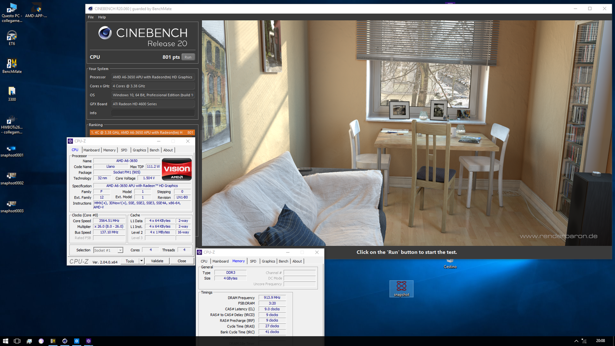Open the HWBOTx26 desktop shortcut
615x346 pixels.
click(12, 125)
